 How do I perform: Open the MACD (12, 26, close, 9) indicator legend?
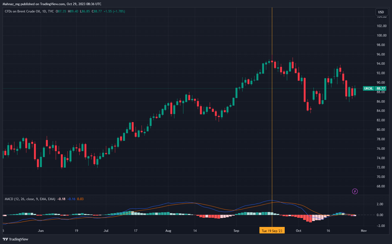pos(30,199)
